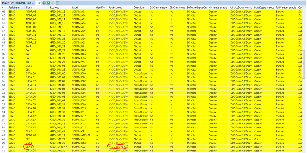Select the pin number cell 'H1'

pyautogui.click(x=3, y=12)
